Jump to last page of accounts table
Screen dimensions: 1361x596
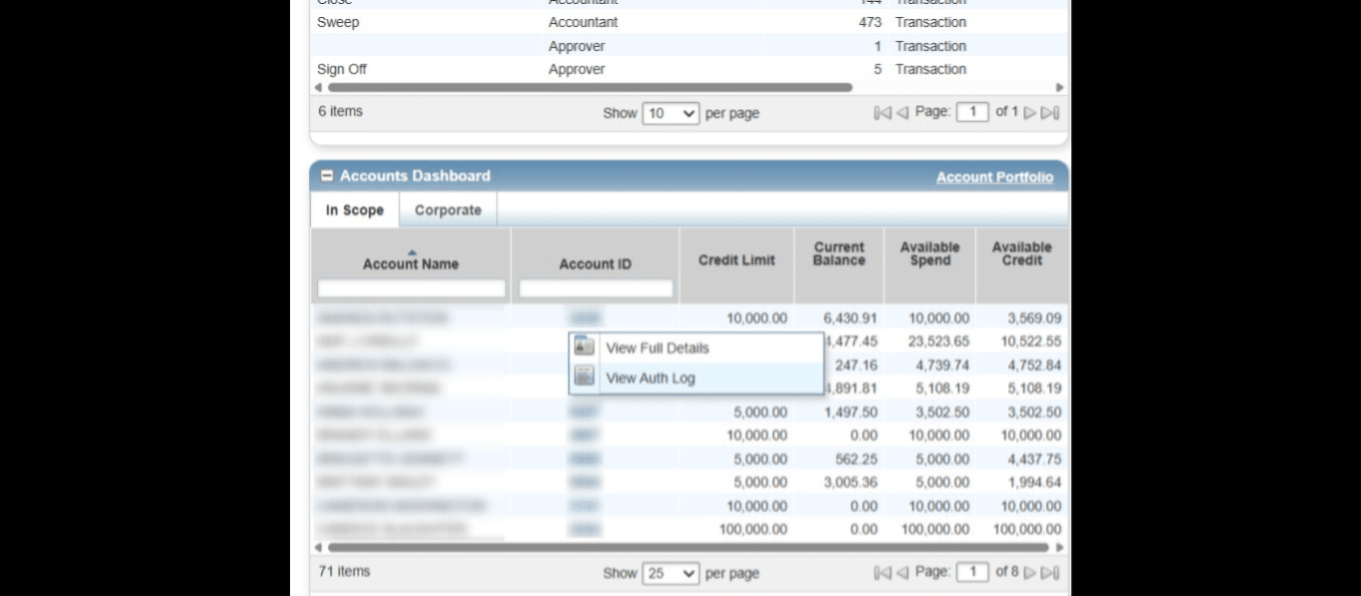[1050, 572]
